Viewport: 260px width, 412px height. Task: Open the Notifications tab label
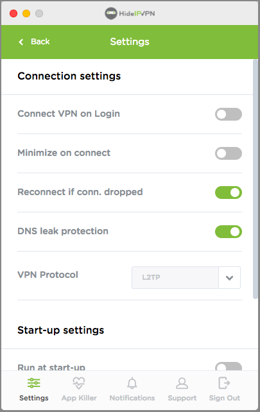[x=132, y=398]
